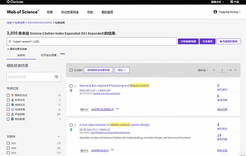Viewport: 246px width, 156px height.
Task: Click the Clarivate logo in top bar
Action: 15,2
